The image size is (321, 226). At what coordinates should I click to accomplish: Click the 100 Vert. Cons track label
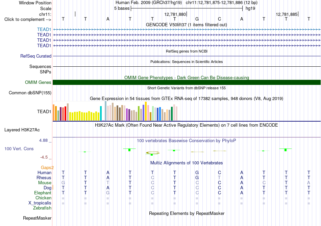click(x=19, y=149)
